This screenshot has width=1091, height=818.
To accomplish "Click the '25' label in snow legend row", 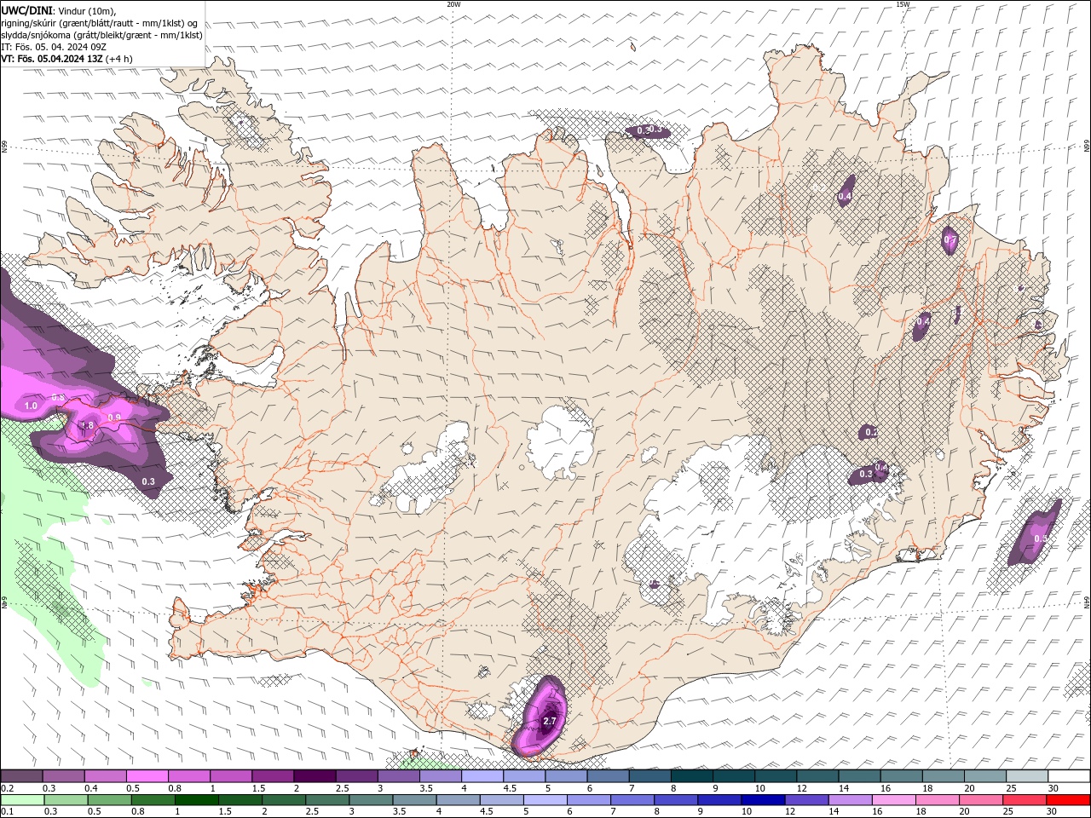I will click(1012, 788).
